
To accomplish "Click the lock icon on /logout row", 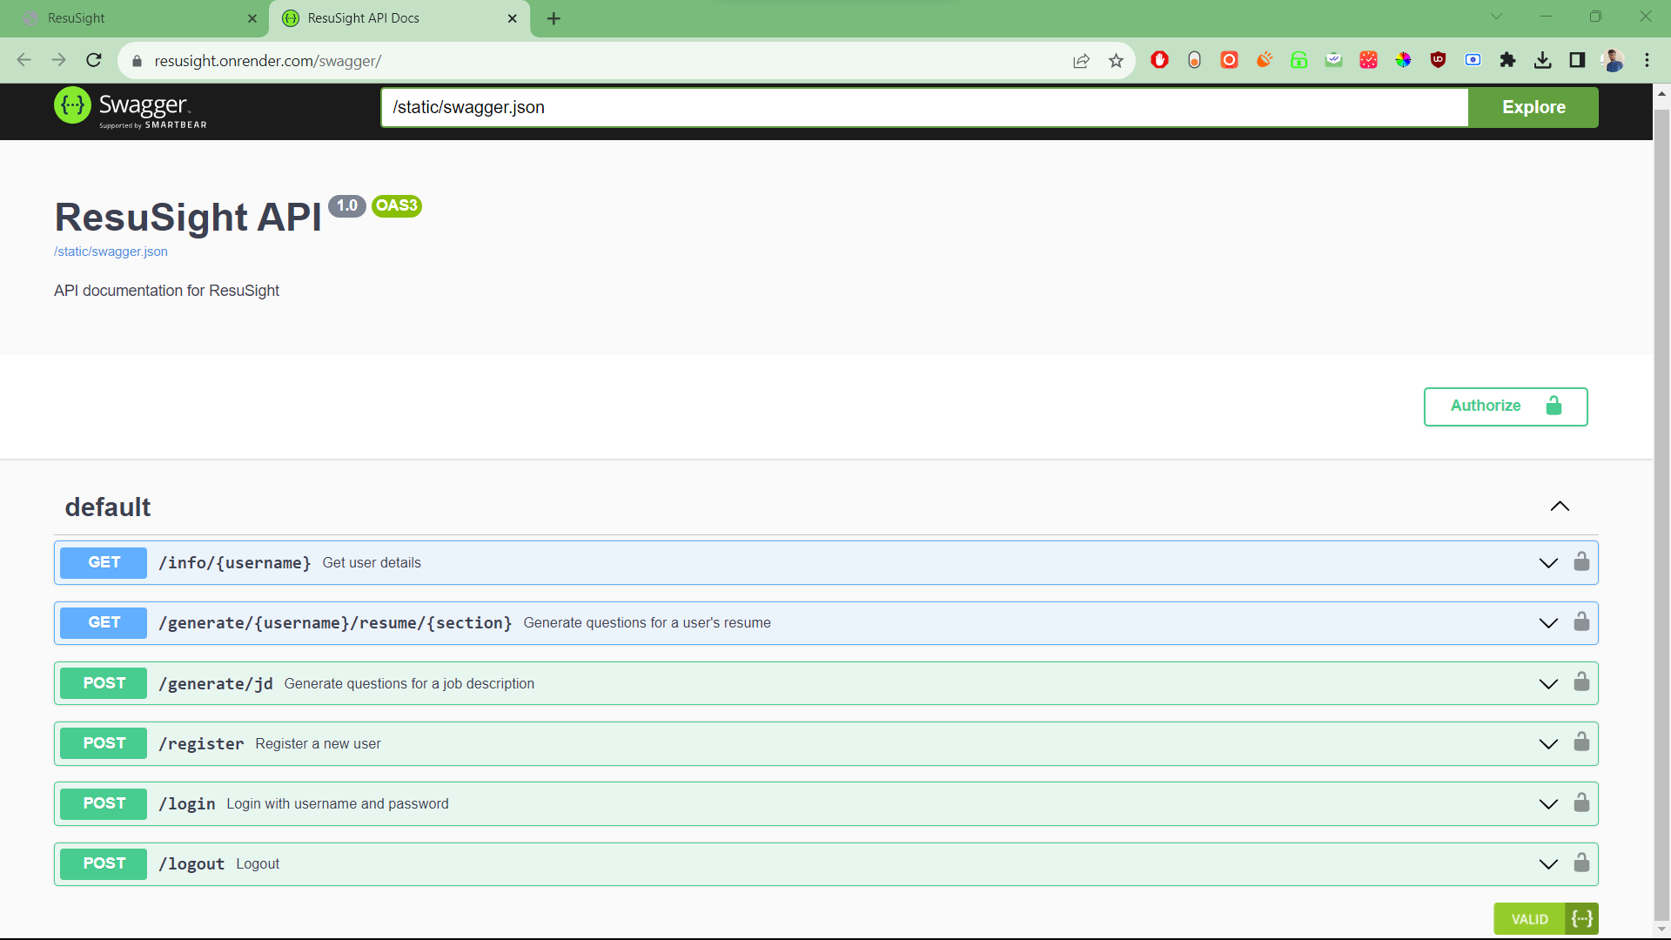I will [1581, 863].
